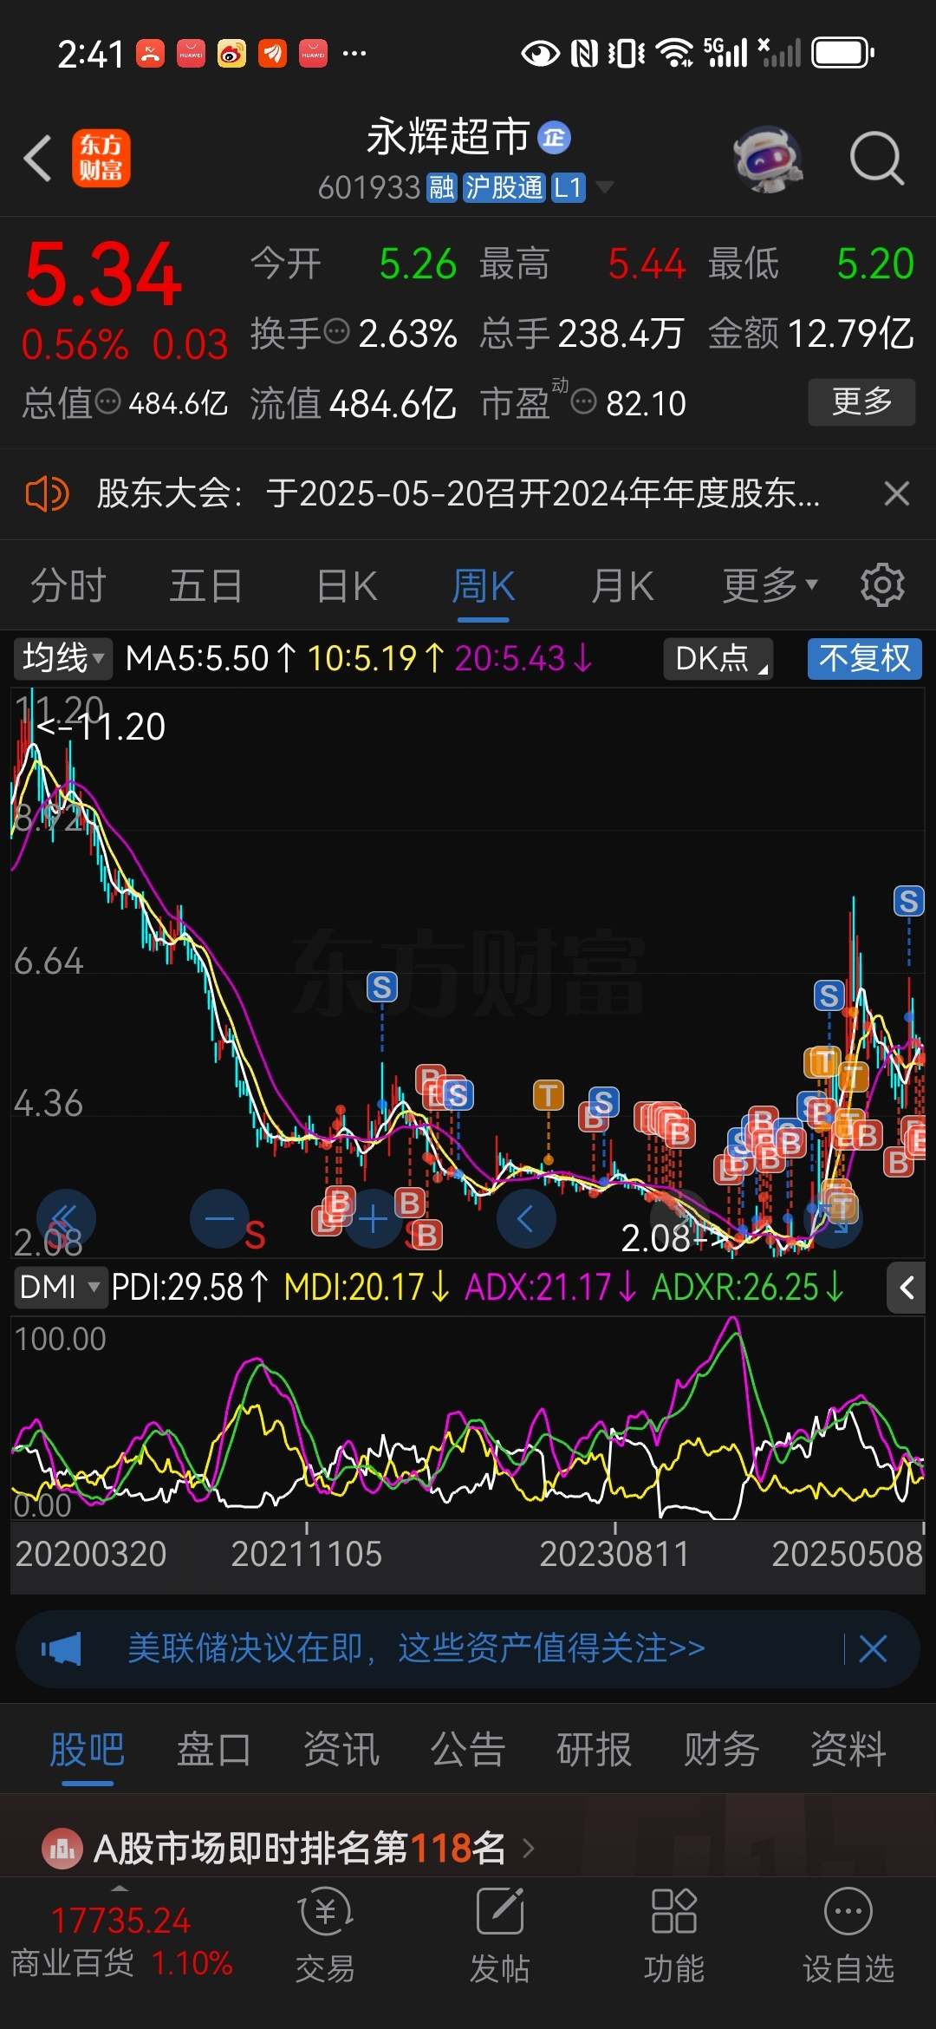Tap the double-left rewind chart button
936x2029 pixels.
[x=66, y=1218]
